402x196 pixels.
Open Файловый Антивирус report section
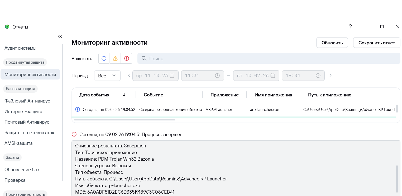pos(27,101)
